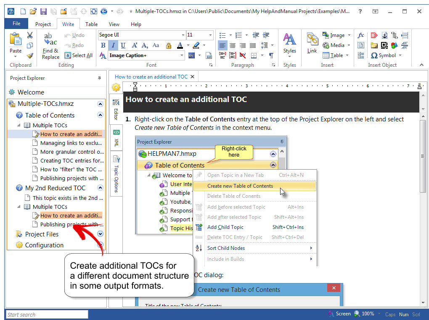Click the decrease indent icon
The height and width of the screenshot is (320, 429).
[x=256, y=35]
